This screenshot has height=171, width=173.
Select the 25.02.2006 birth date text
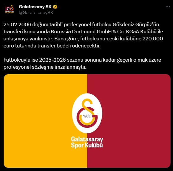click(17, 24)
